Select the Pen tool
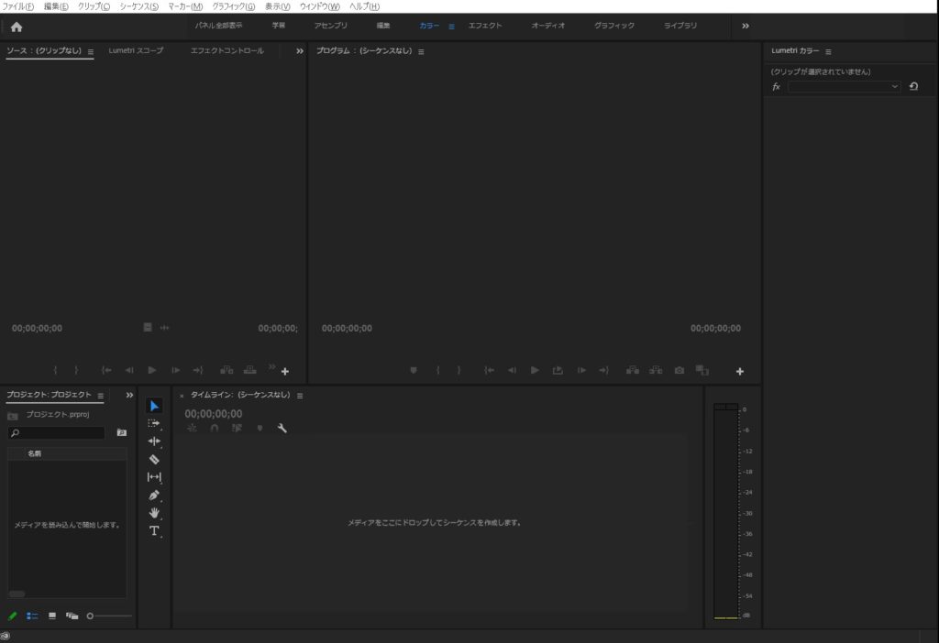939x643 pixels. point(154,495)
